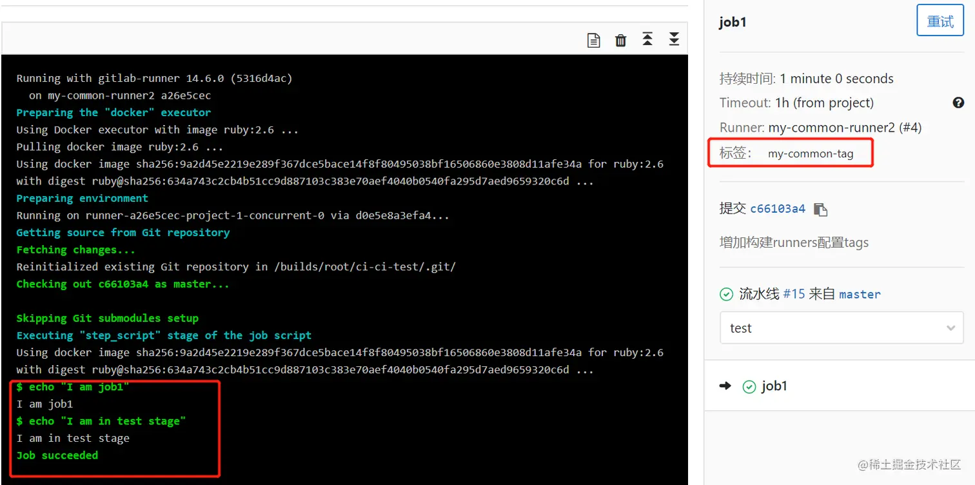The image size is (975, 485).
Task: Click 'Reinitialized existing Git repository' log line
Action: (236, 266)
